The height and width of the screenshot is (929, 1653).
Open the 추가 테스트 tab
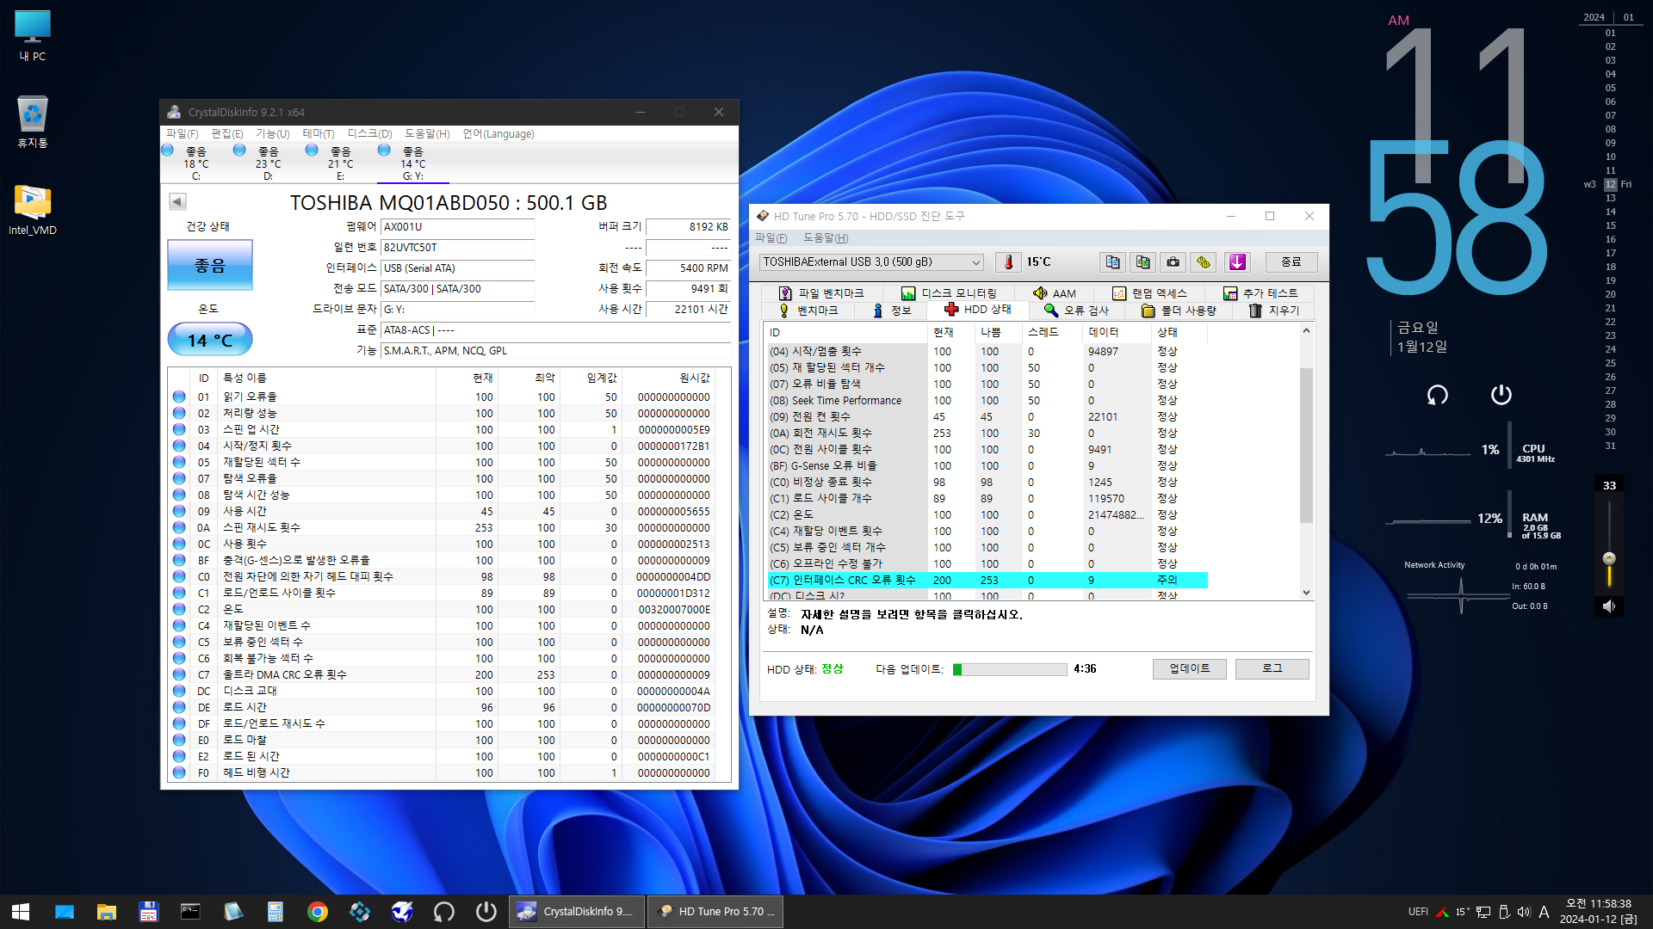1260,293
